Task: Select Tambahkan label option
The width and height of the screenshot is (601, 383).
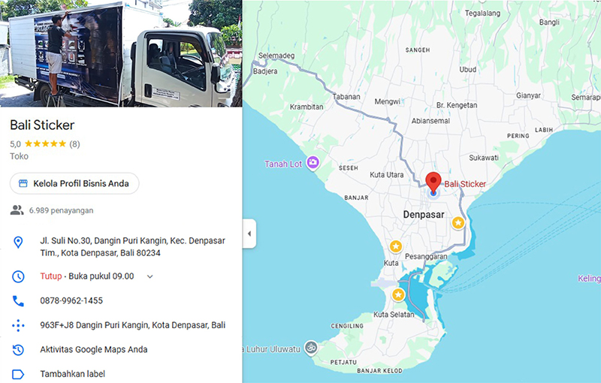Action: (72, 374)
